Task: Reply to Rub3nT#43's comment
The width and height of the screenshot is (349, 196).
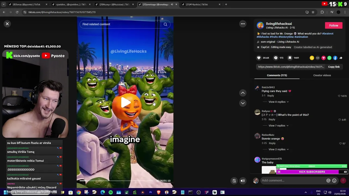Action: pyautogui.click(x=270, y=96)
